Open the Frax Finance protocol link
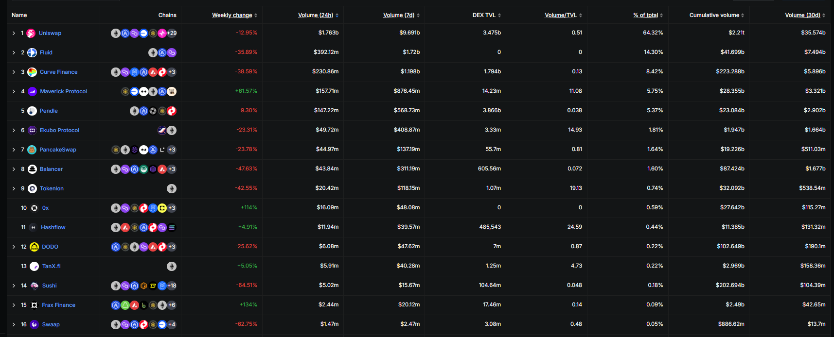The height and width of the screenshot is (337, 834). [x=58, y=305]
